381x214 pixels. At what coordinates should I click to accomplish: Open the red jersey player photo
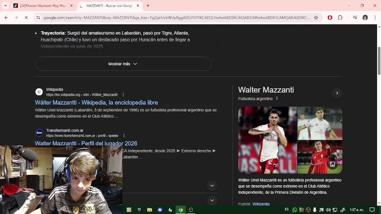pos(320,157)
